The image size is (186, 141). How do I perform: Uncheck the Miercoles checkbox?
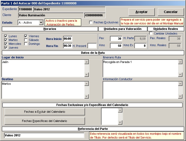coord(6,44)
